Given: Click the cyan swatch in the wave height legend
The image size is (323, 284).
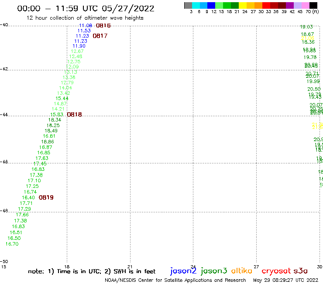Looking at the screenshot, I should click(196, 5).
